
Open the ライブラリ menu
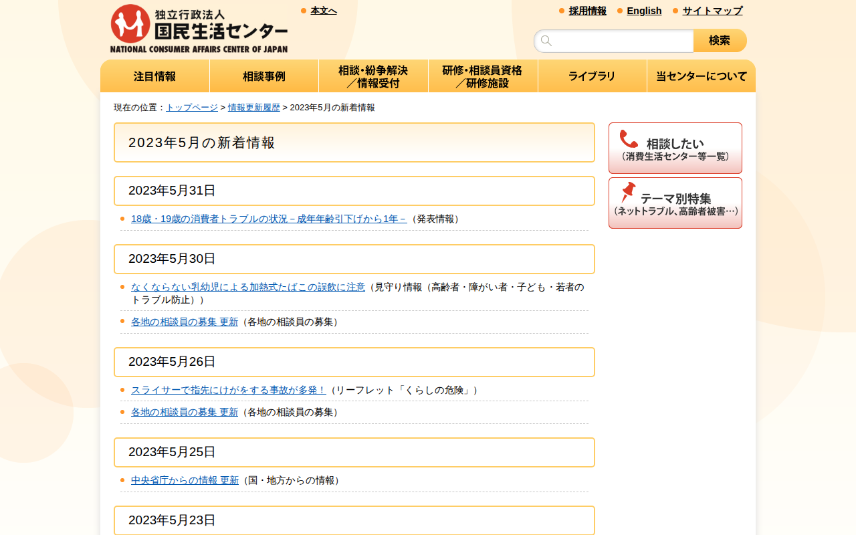click(592, 76)
